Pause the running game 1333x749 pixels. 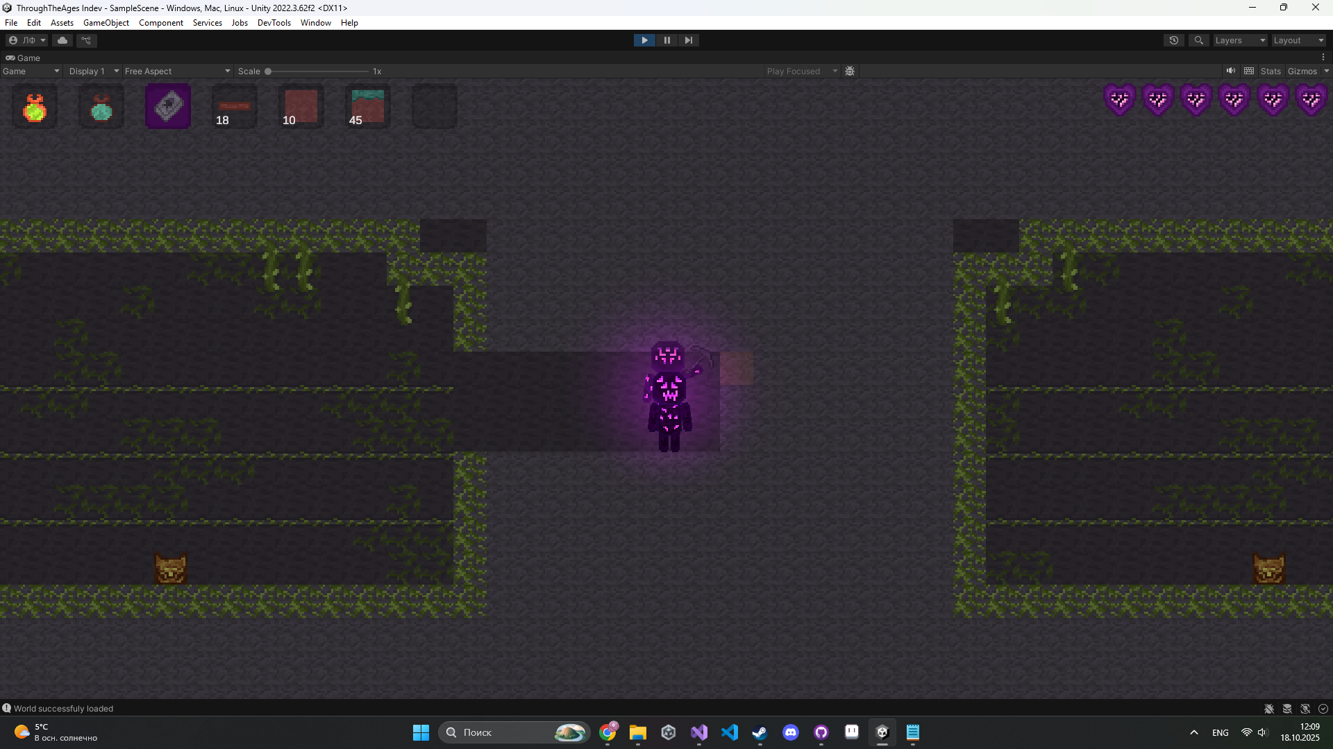pos(666,40)
